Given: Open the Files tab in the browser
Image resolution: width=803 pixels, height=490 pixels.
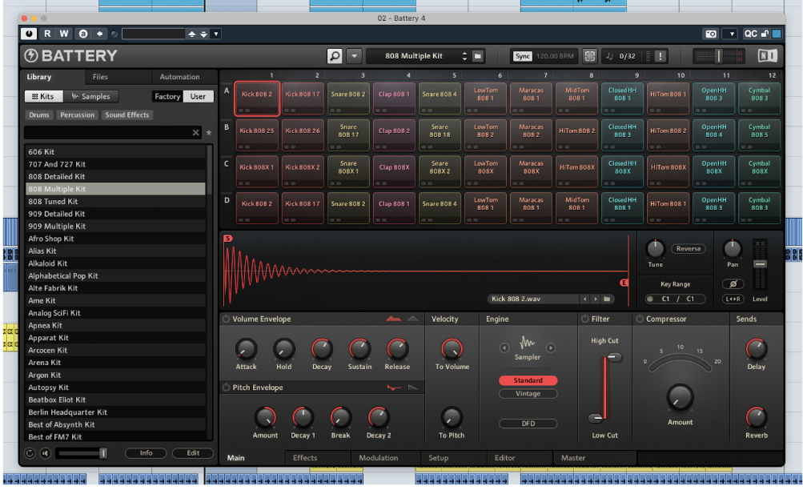Looking at the screenshot, I should click(x=100, y=77).
